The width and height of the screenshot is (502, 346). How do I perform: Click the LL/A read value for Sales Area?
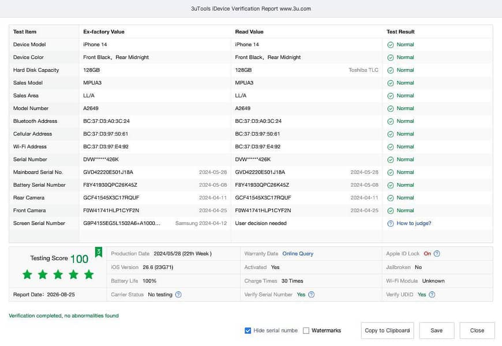(241, 95)
